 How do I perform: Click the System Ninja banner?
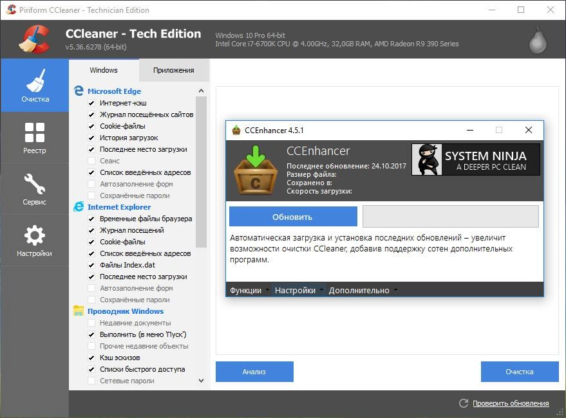pyautogui.click(x=476, y=159)
